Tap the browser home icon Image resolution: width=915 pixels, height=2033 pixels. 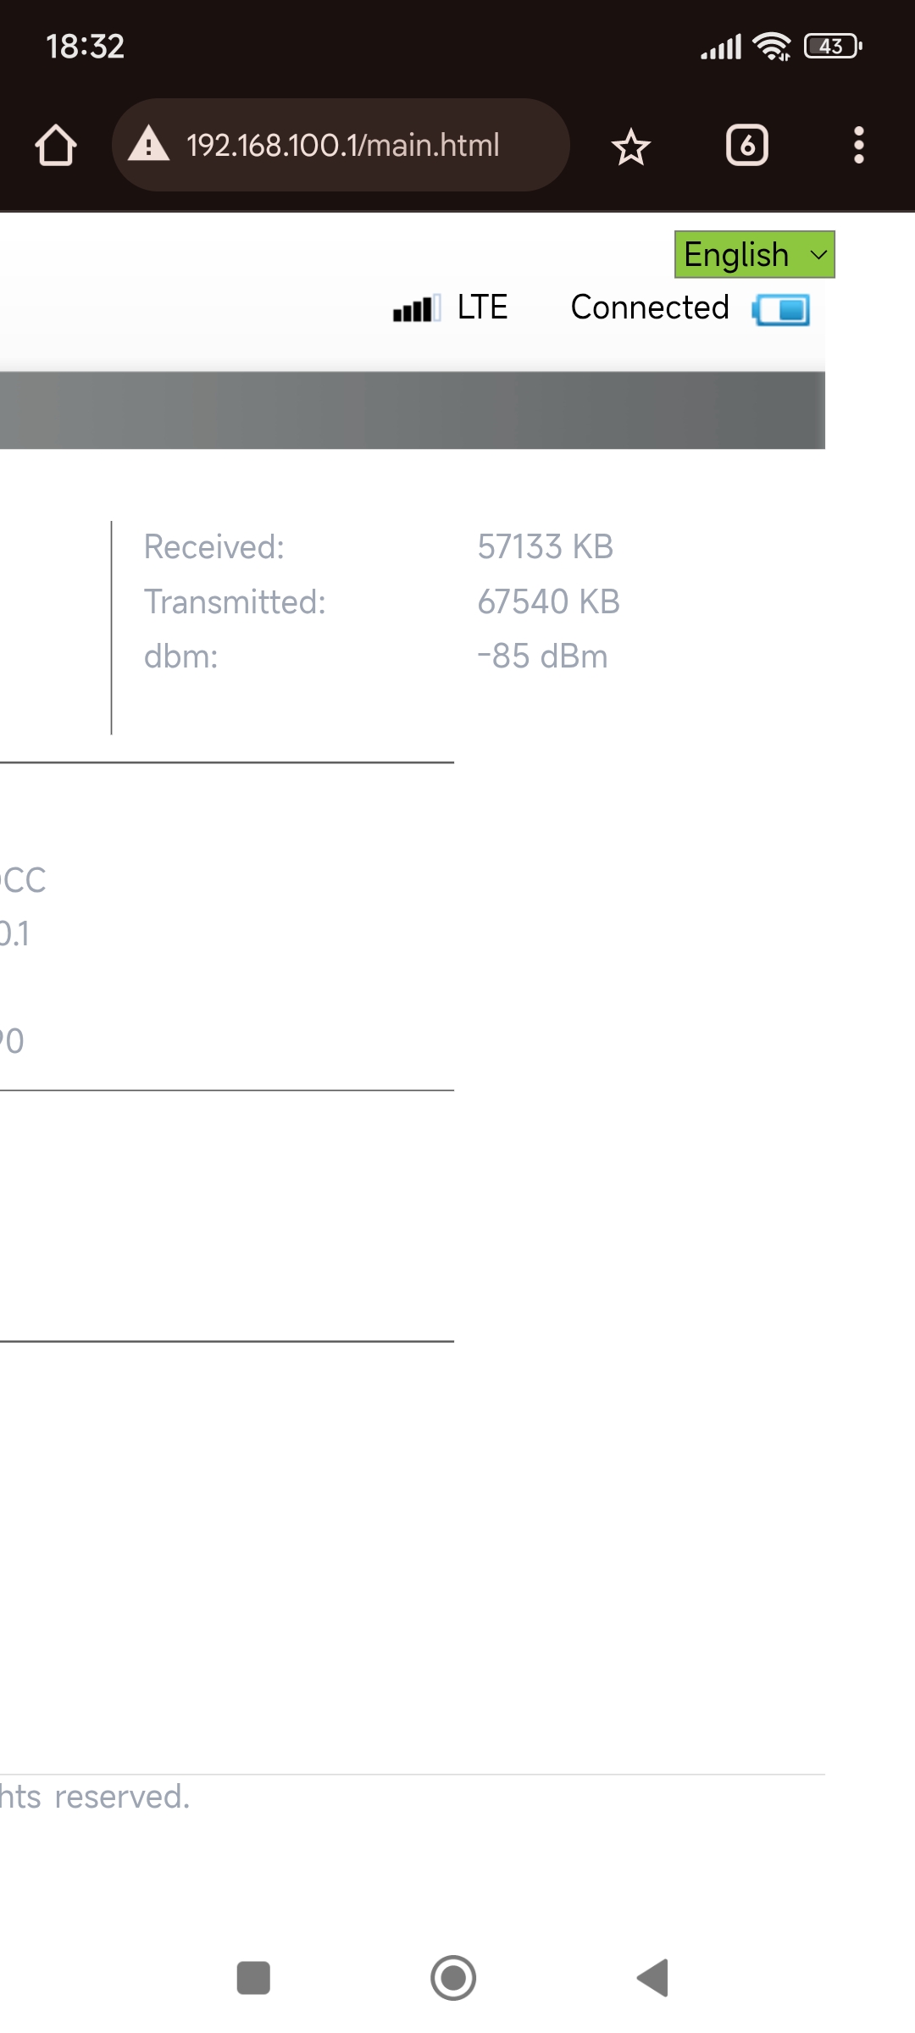click(56, 146)
